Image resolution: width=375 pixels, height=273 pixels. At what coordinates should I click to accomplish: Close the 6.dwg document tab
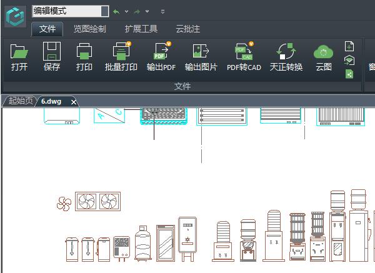coord(73,102)
